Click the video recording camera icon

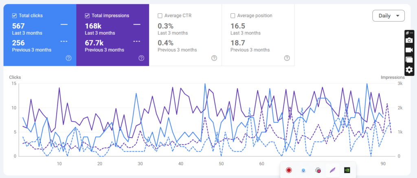409,50
